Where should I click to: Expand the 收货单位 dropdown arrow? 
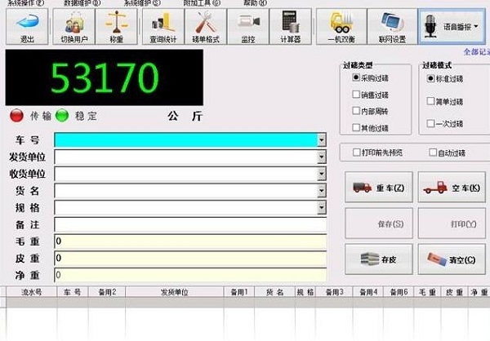click(322, 174)
